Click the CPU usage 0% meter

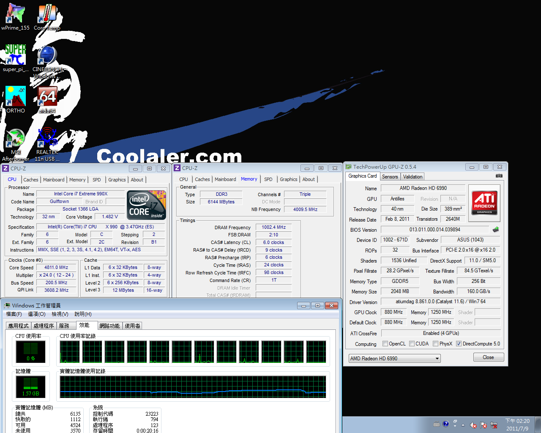coord(30,351)
